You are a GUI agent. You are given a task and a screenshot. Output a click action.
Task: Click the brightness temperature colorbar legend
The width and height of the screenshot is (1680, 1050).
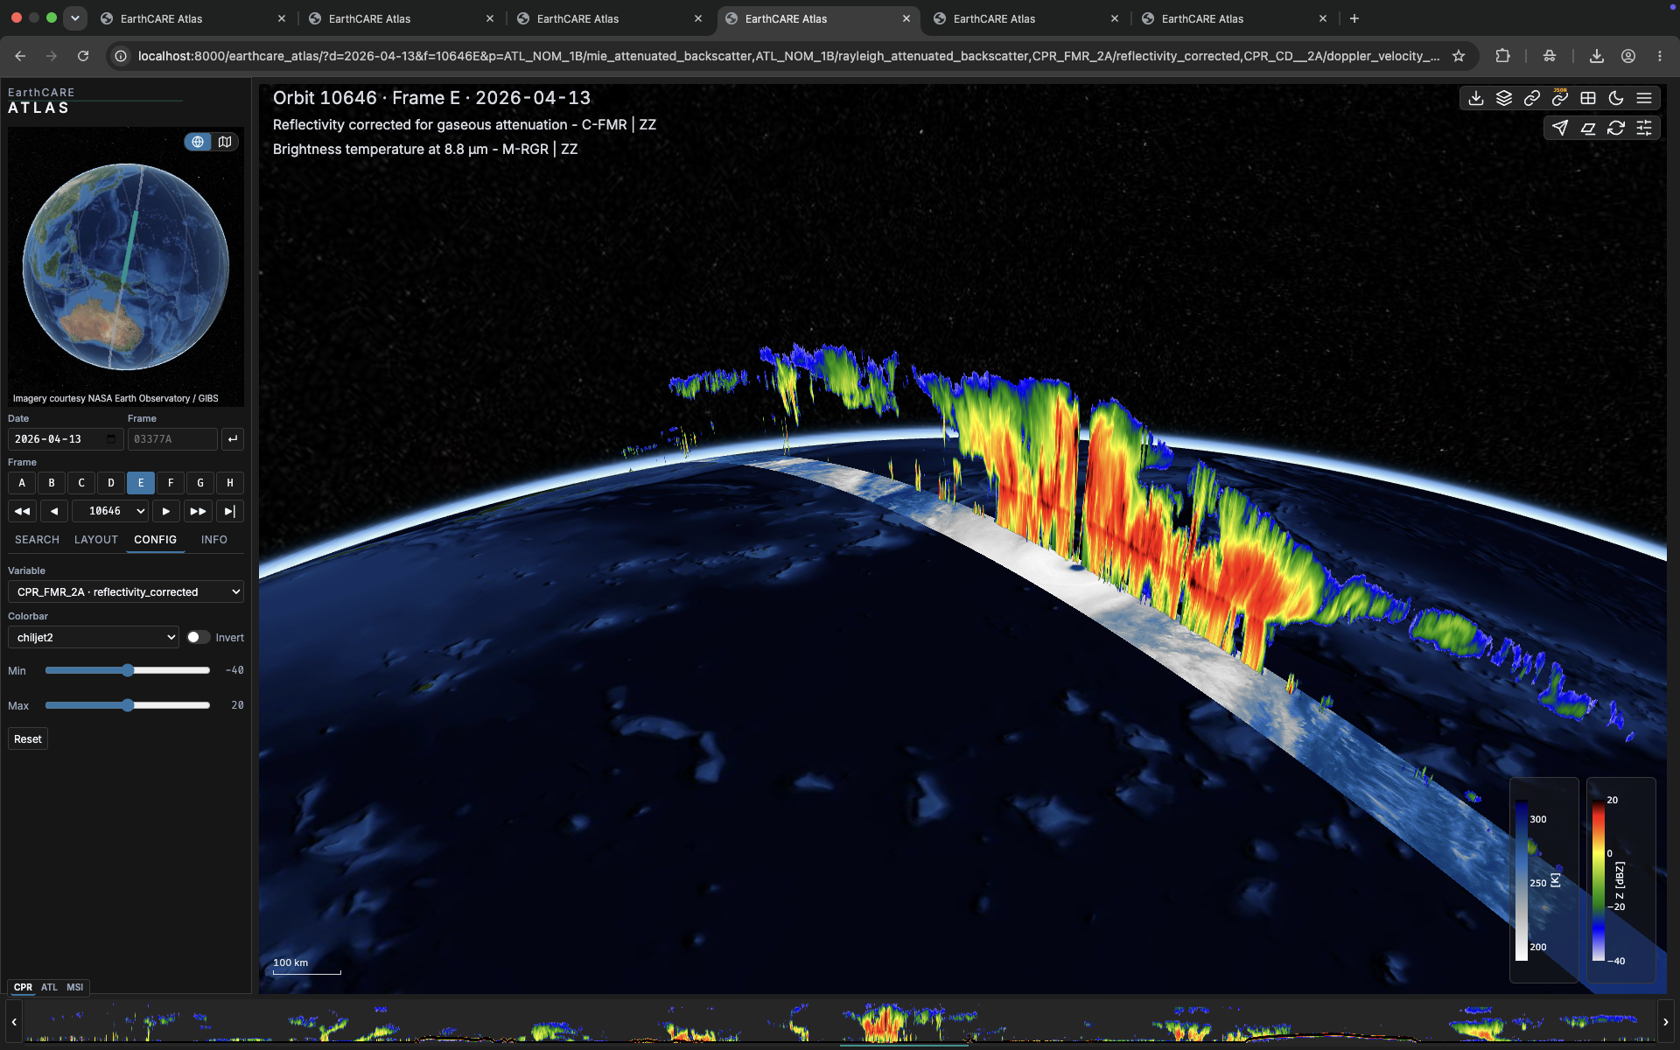click(x=1544, y=879)
